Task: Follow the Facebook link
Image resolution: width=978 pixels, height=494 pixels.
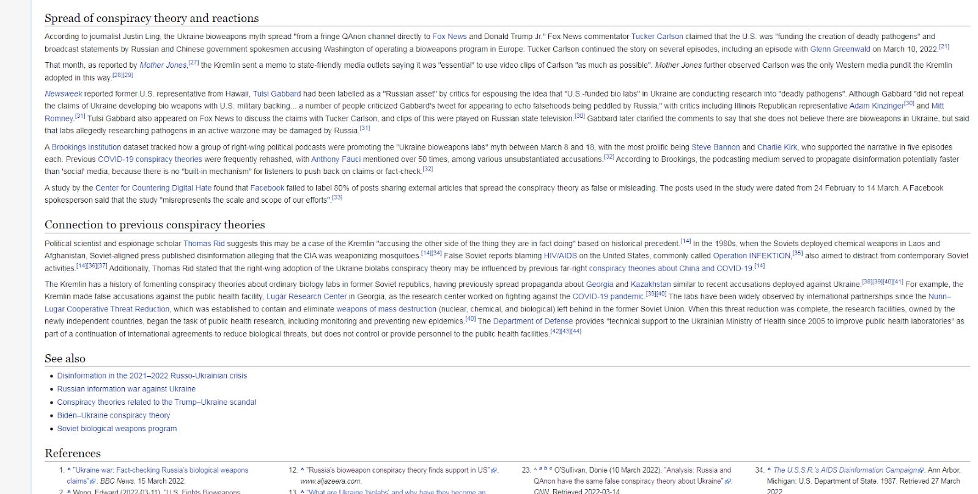Action: (267, 188)
